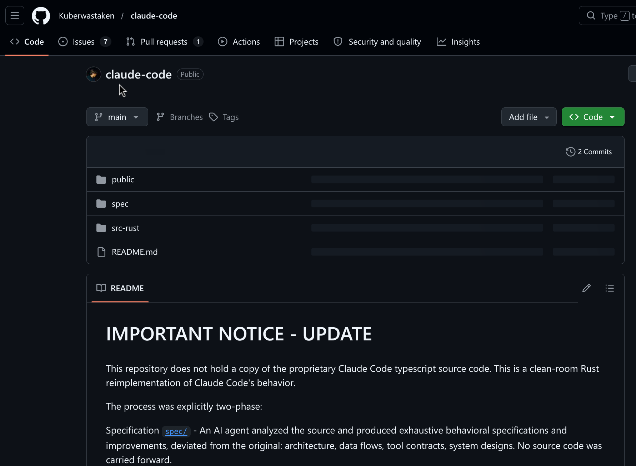Image resolution: width=636 pixels, height=466 pixels.
Task: Click the Branches fork icon
Action: coord(160,117)
